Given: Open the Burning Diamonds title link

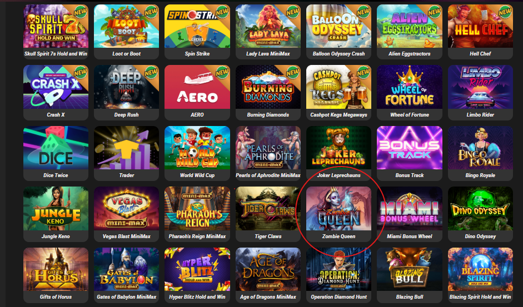Looking at the screenshot, I should (268, 115).
